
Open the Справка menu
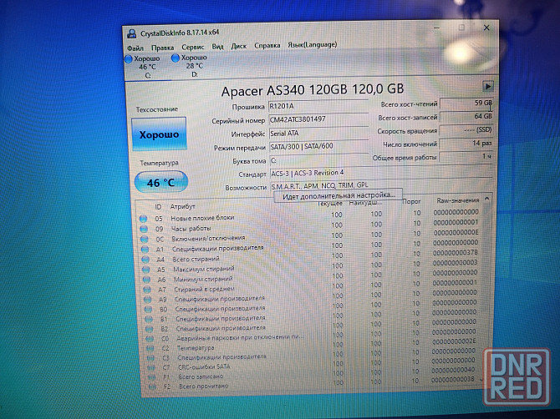click(x=267, y=46)
